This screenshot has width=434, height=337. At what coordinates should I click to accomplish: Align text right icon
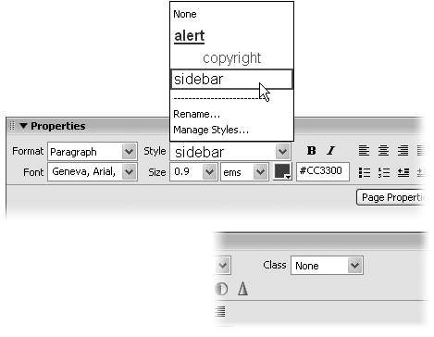tap(403, 151)
